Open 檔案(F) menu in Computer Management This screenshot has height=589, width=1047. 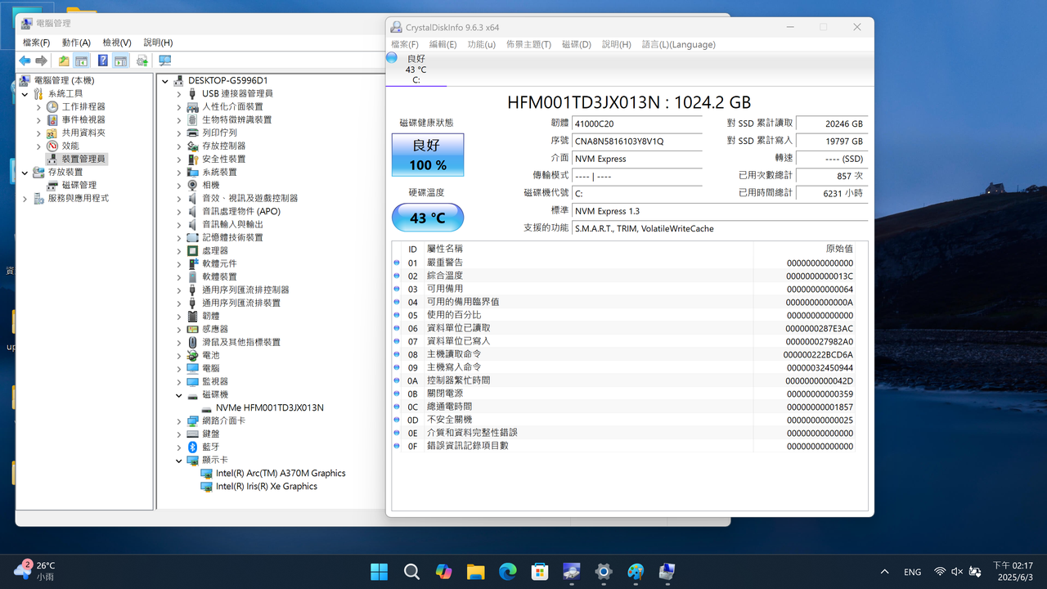pyautogui.click(x=36, y=43)
